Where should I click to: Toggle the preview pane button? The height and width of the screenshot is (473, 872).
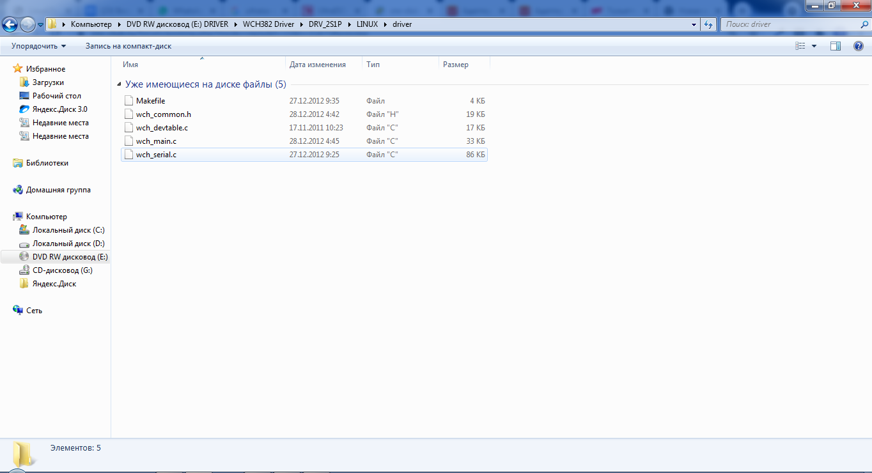[x=836, y=46]
